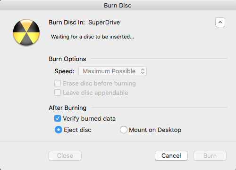Select the Eject disc radio button
The image size is (236, 170).
pyautogui.click(x=59, y=130)
